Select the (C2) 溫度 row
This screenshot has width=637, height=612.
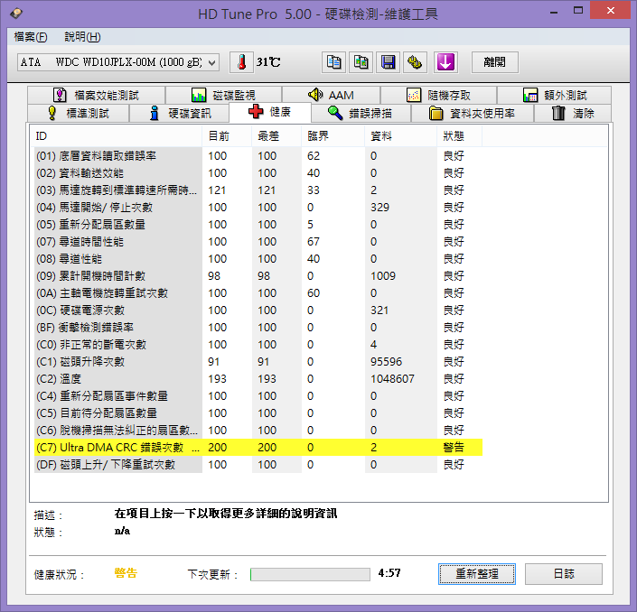click(x=258, y=378)
